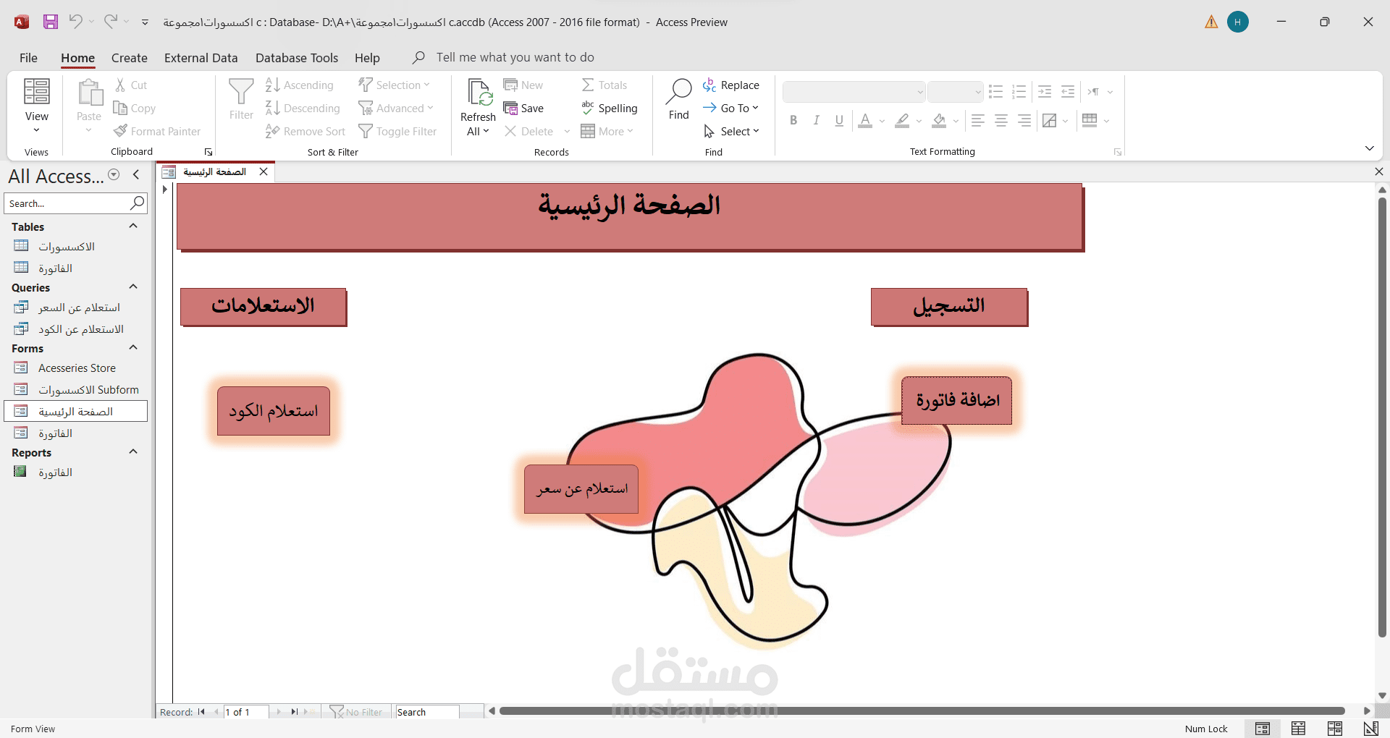Select الصفحة الرئيسية document tab
The image size is (1390, 738).
click(x=214, y=171)
